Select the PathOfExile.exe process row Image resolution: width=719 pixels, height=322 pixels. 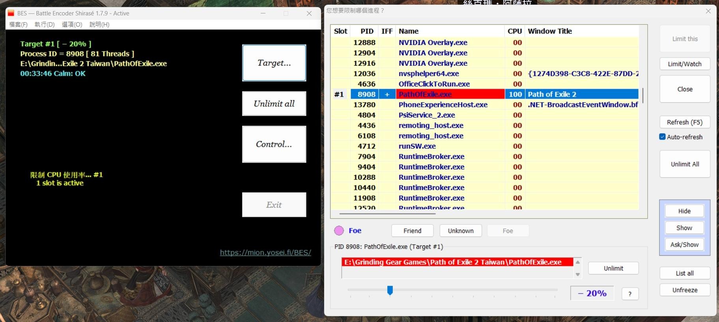450,94
